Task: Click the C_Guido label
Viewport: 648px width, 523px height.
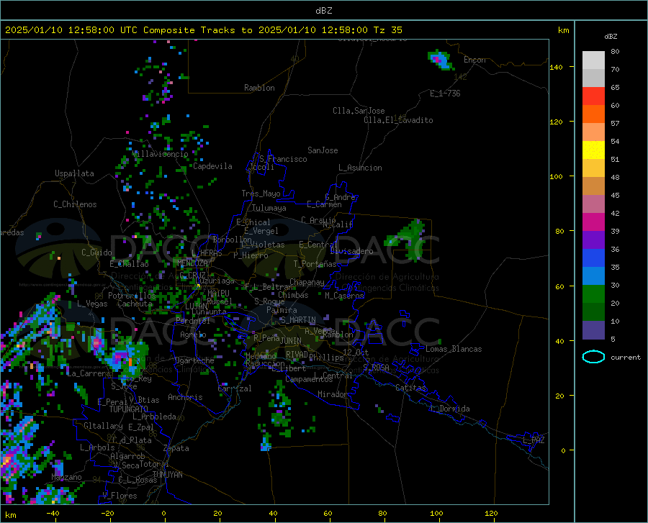Action: tap(96, 253)
